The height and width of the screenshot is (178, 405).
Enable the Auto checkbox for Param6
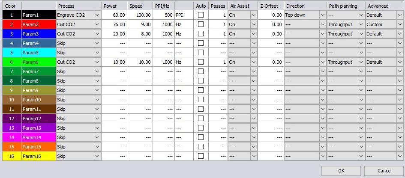click(x=201, y=62)
